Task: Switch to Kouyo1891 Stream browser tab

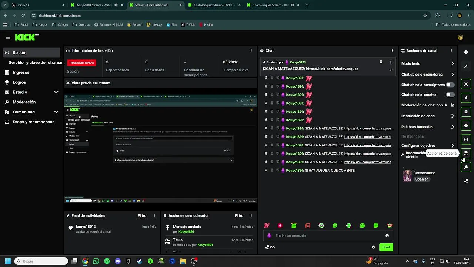Action: point(97,5)
